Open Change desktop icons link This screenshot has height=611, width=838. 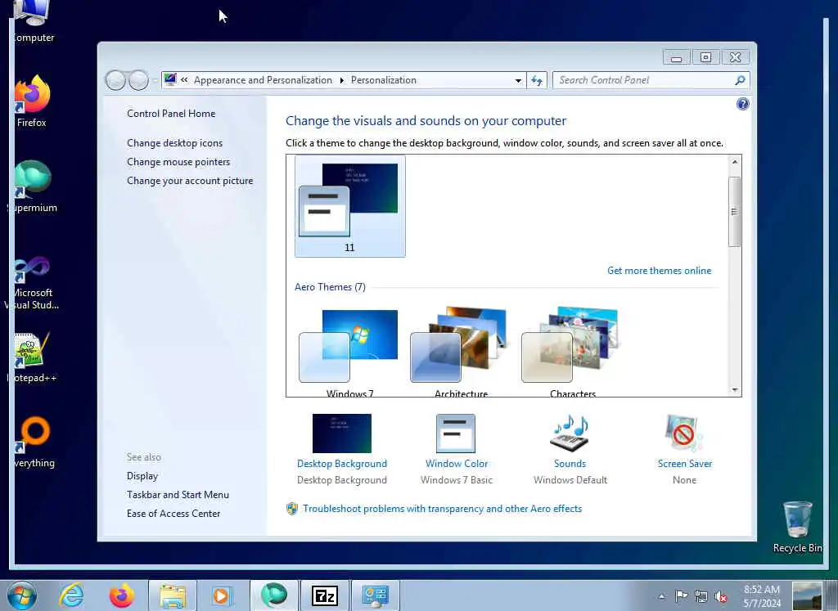[175, 143]
